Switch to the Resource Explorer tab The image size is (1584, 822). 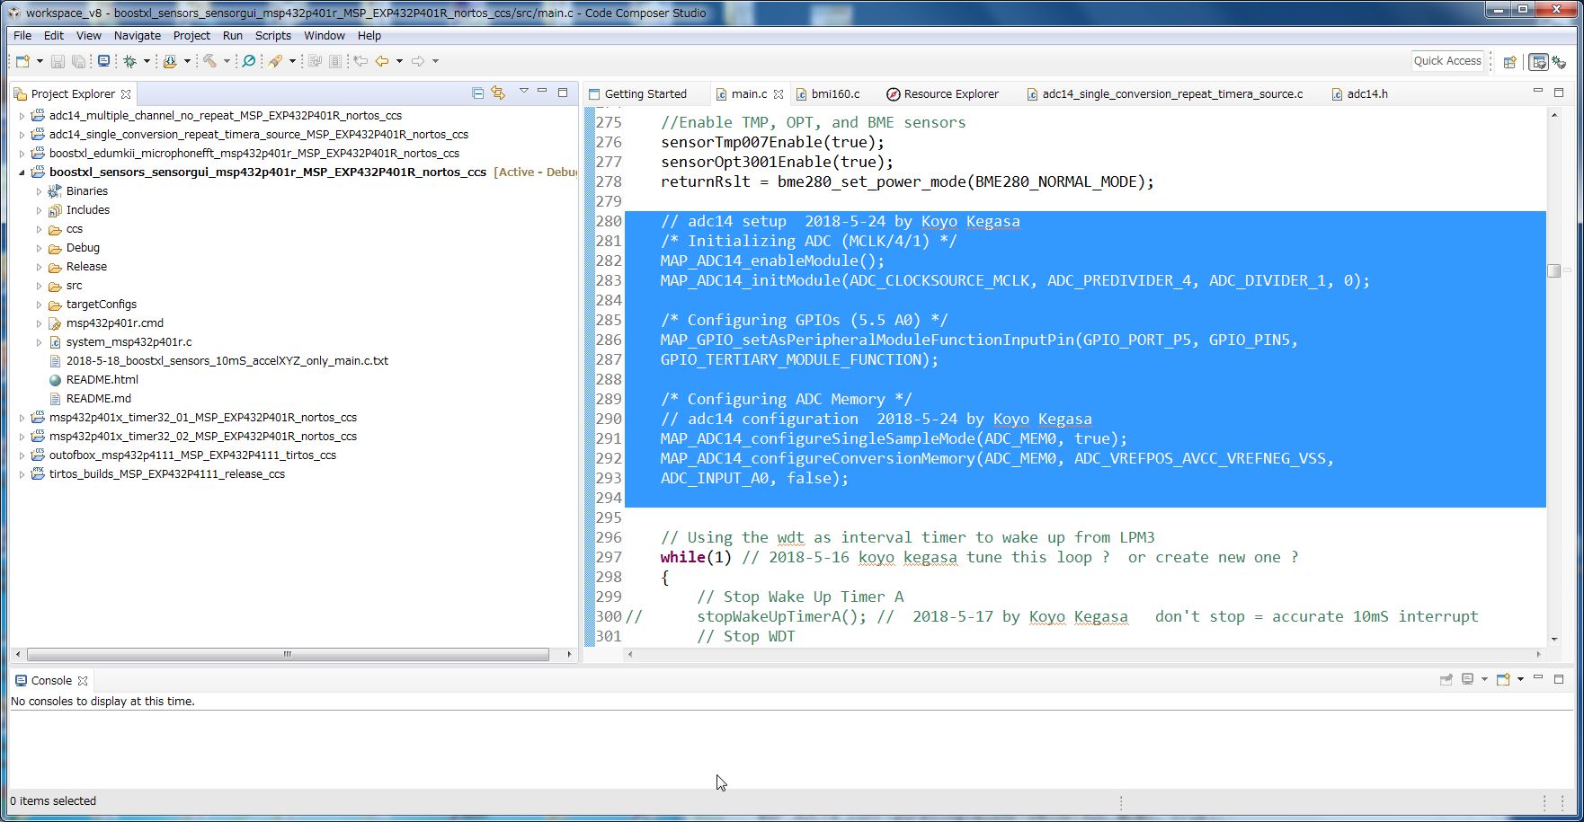tap(943, 93)
